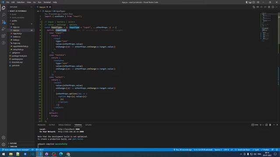Image resolution: width=280 pixels, height=157 pixels.
Task: Toggle the bottom panel layout icon
Action: coord(250,2)
